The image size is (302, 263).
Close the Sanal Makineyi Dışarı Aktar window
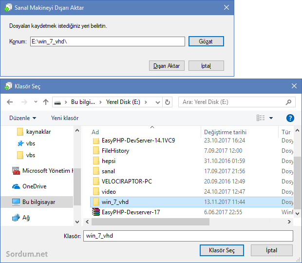226,7
